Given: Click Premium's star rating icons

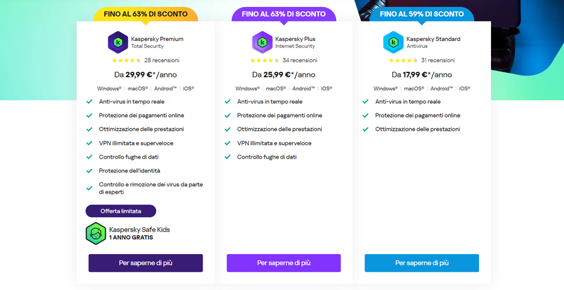Looking at the screenshot, I should click(x=126, y=61).
